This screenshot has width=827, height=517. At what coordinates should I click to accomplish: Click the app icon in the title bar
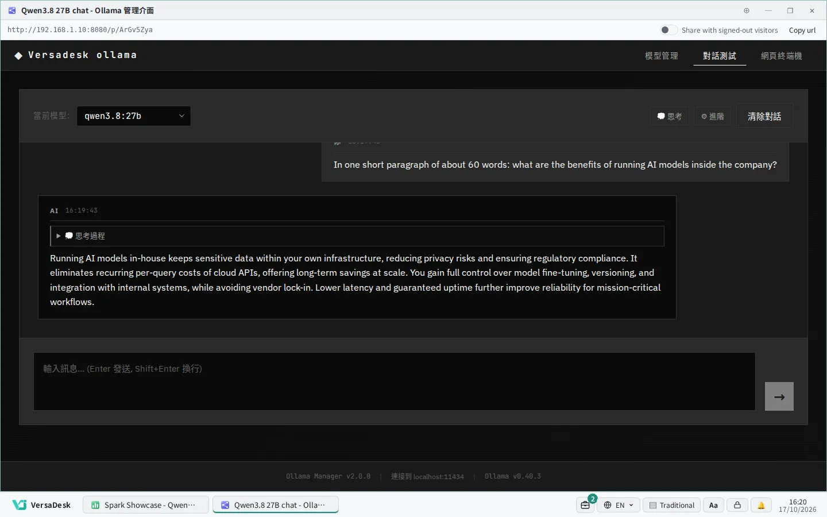click(x=12, y=10)
